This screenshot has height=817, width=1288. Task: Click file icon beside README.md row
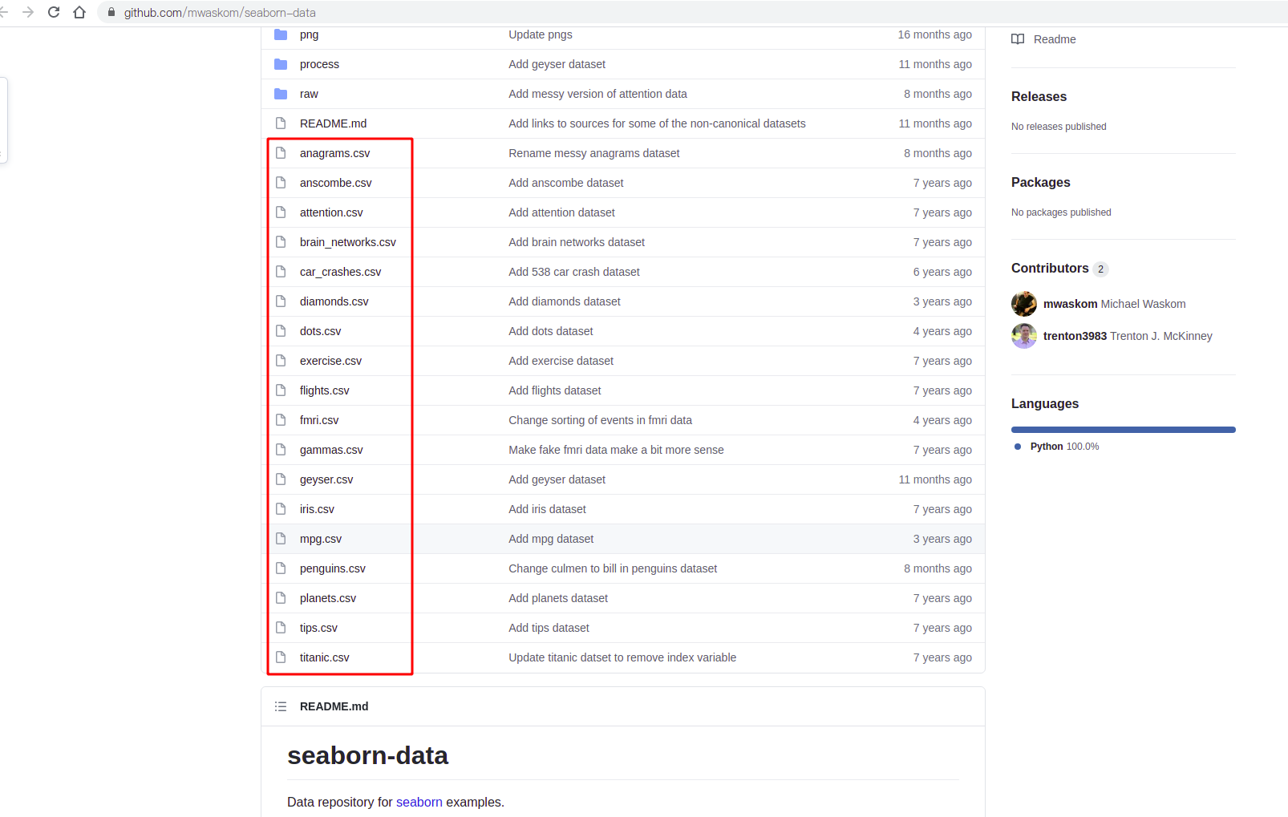(x=281, y=123)
